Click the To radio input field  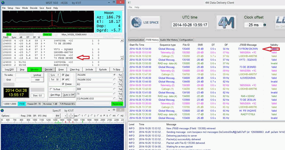click(x=23, y=75)
